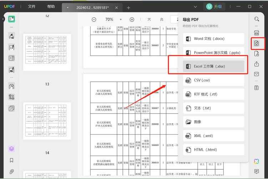This screenshot has width=268, height=179.
Task: Click the zoom in plus button
Action: 132,20
